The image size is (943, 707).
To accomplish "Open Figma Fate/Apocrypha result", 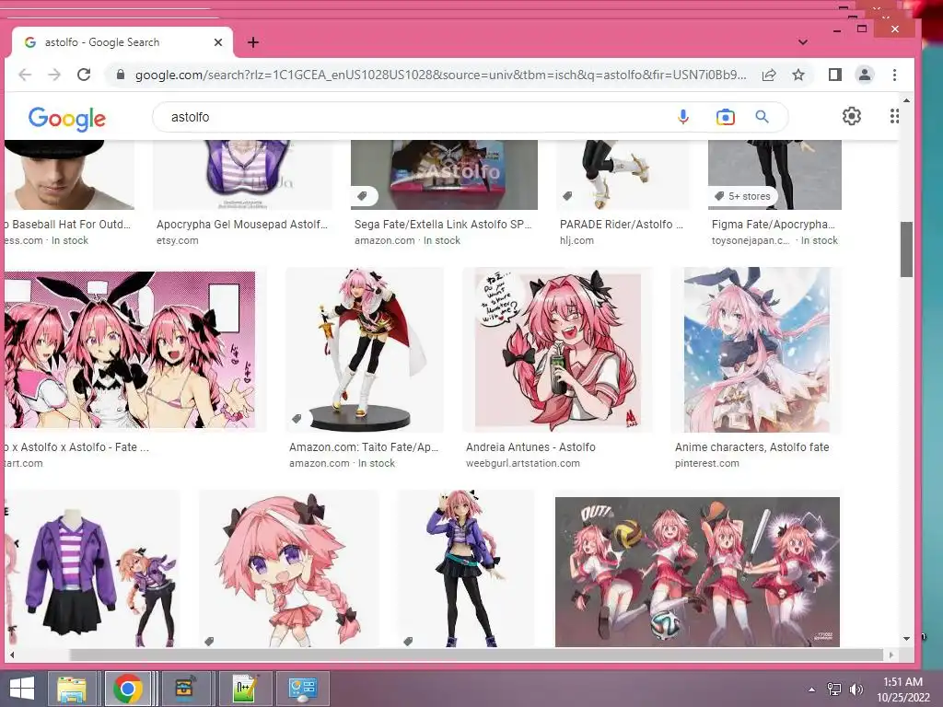I will pos(774,225).
